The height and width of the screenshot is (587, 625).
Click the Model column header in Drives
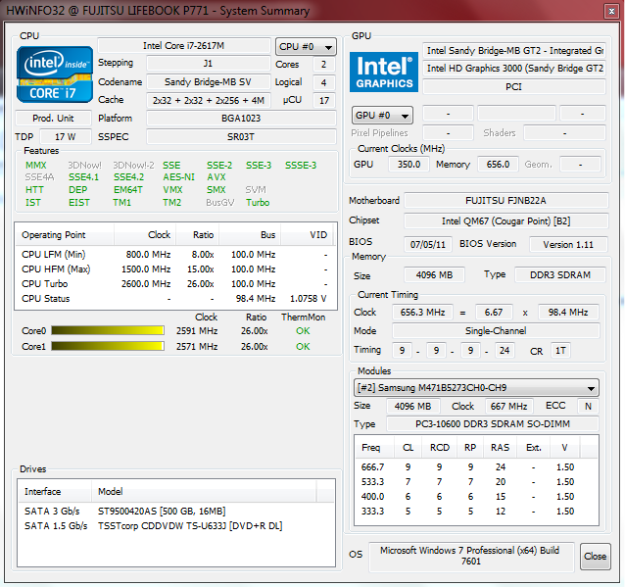(204, 492)
